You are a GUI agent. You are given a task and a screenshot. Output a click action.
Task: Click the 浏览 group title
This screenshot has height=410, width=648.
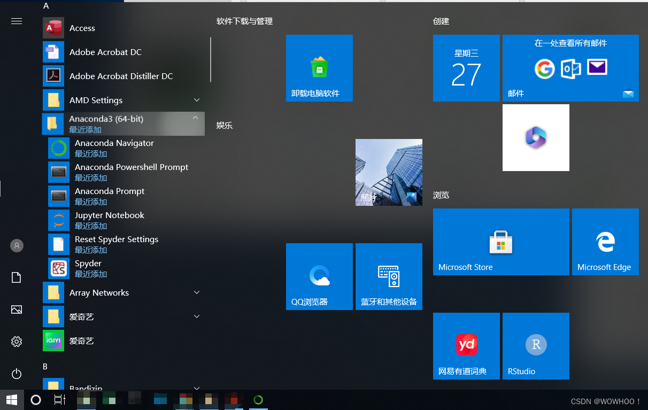tap(441, 195)
